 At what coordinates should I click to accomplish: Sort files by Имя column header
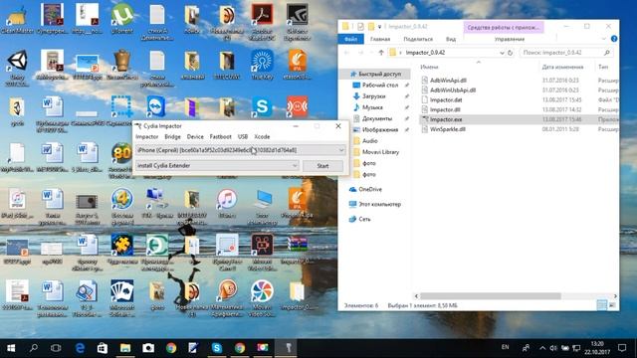[429, 67]
